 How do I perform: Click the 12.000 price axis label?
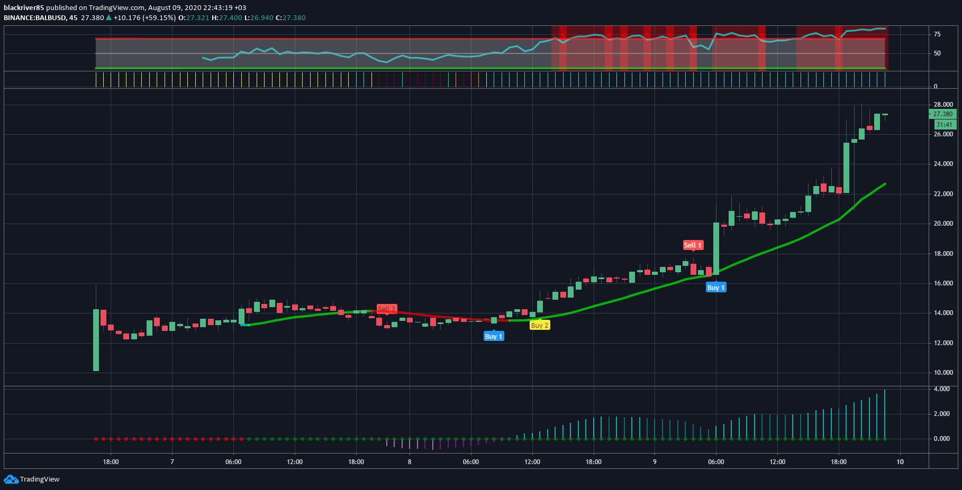point(943,343)
